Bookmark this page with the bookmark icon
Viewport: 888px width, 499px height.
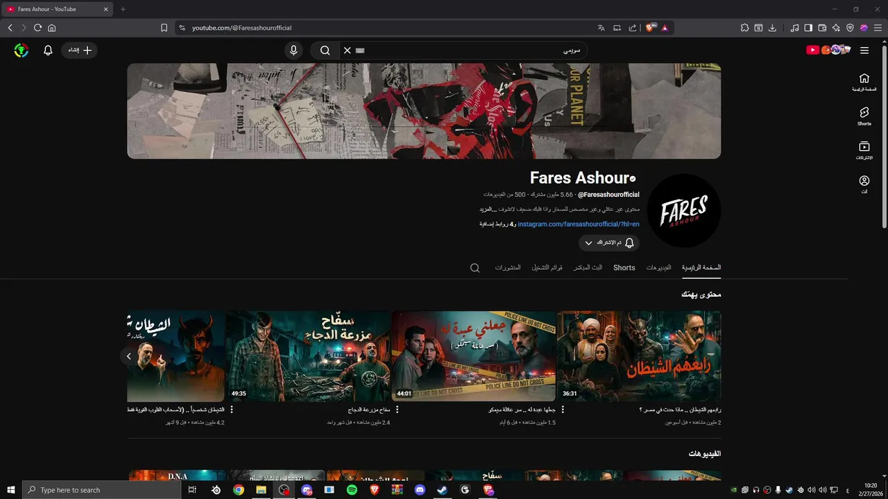[x=164, y=28]
